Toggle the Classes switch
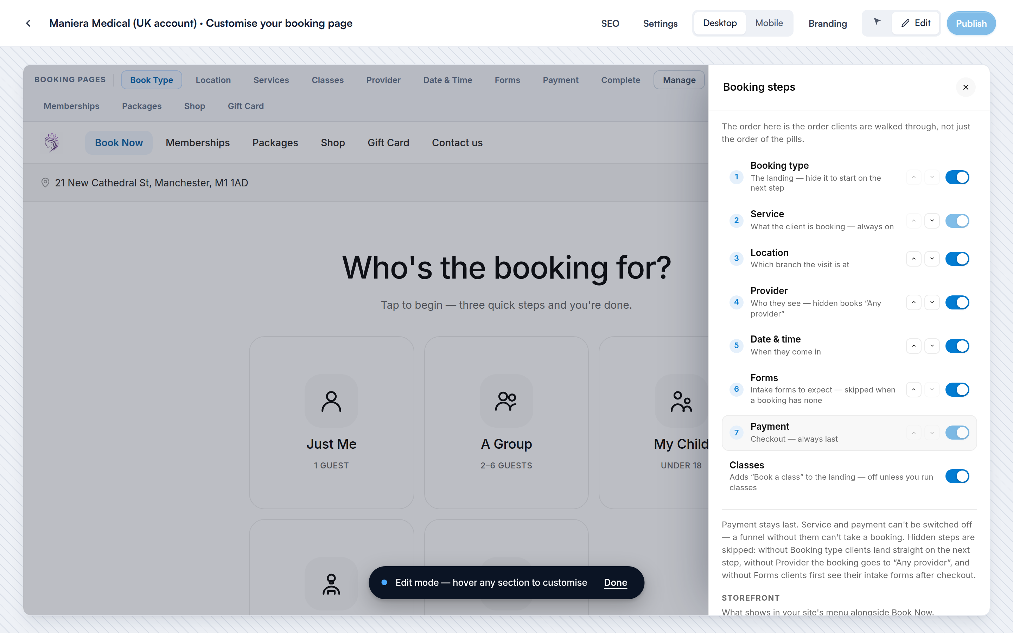The width and height of the screenshot is (1013, 633). click(x=957, y=476)
